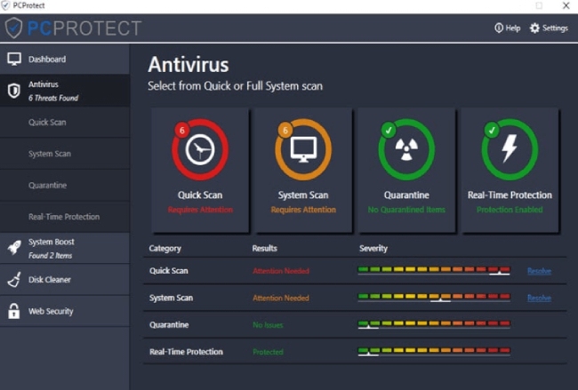The height and width of the screenshot is (390, 578).
Task: Click red 'Attention Needed' in Quick Scan row
Action: 281,271
